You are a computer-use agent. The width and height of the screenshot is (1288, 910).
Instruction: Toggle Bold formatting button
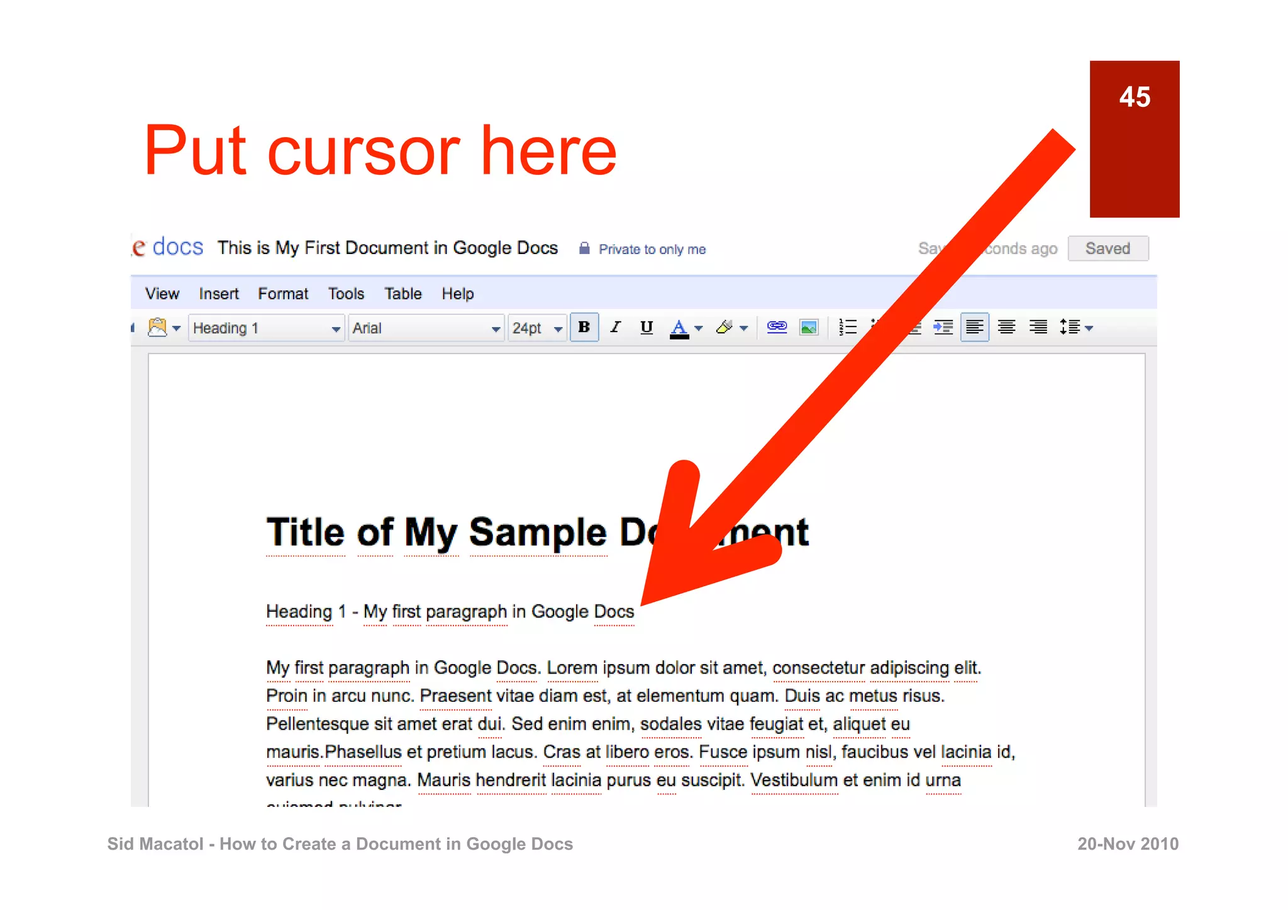click(x=584, y=327)
